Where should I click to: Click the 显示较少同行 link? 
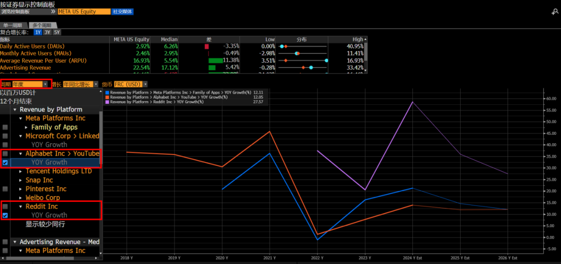click(x=45, y=225)
